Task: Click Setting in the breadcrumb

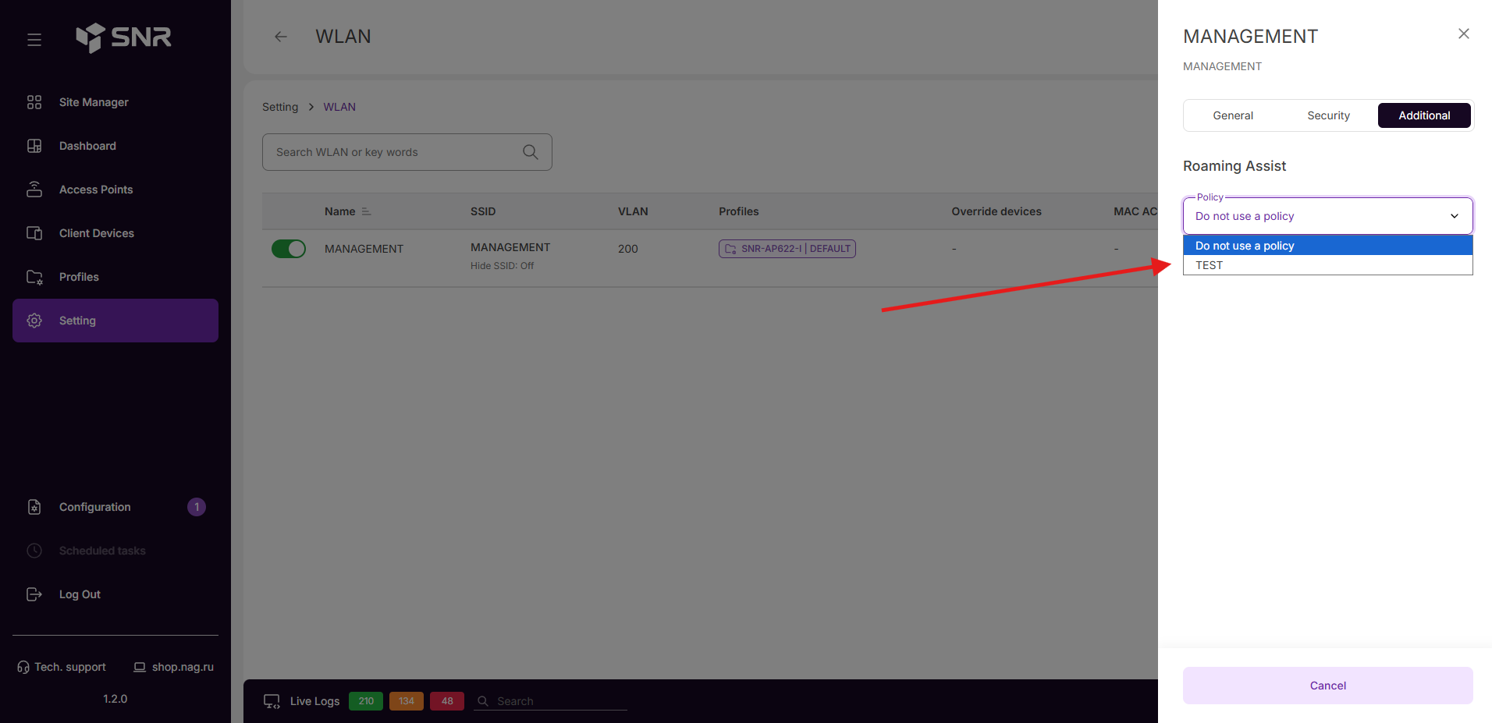Action: (x=280, y=107)
